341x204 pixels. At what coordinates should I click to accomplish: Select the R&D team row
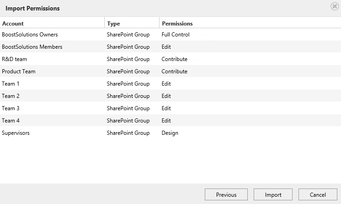click(x=170, y=59)
